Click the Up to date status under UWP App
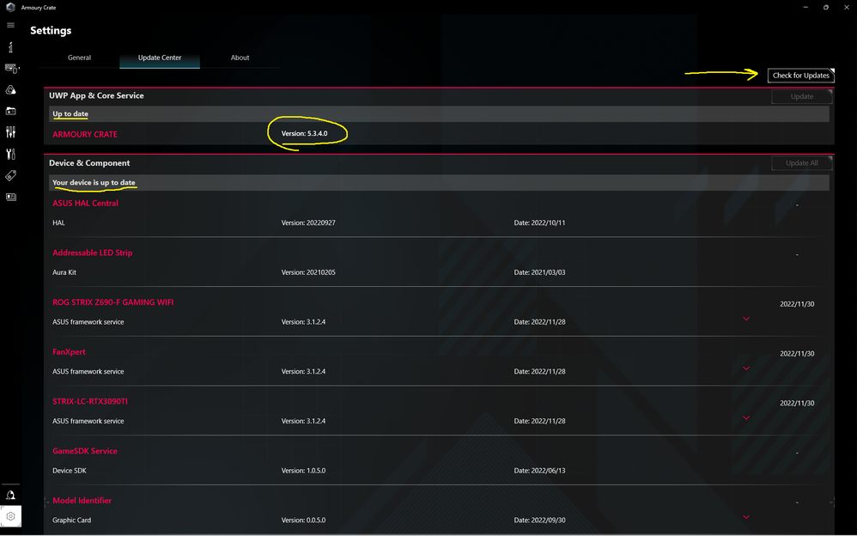 (70, 113)
